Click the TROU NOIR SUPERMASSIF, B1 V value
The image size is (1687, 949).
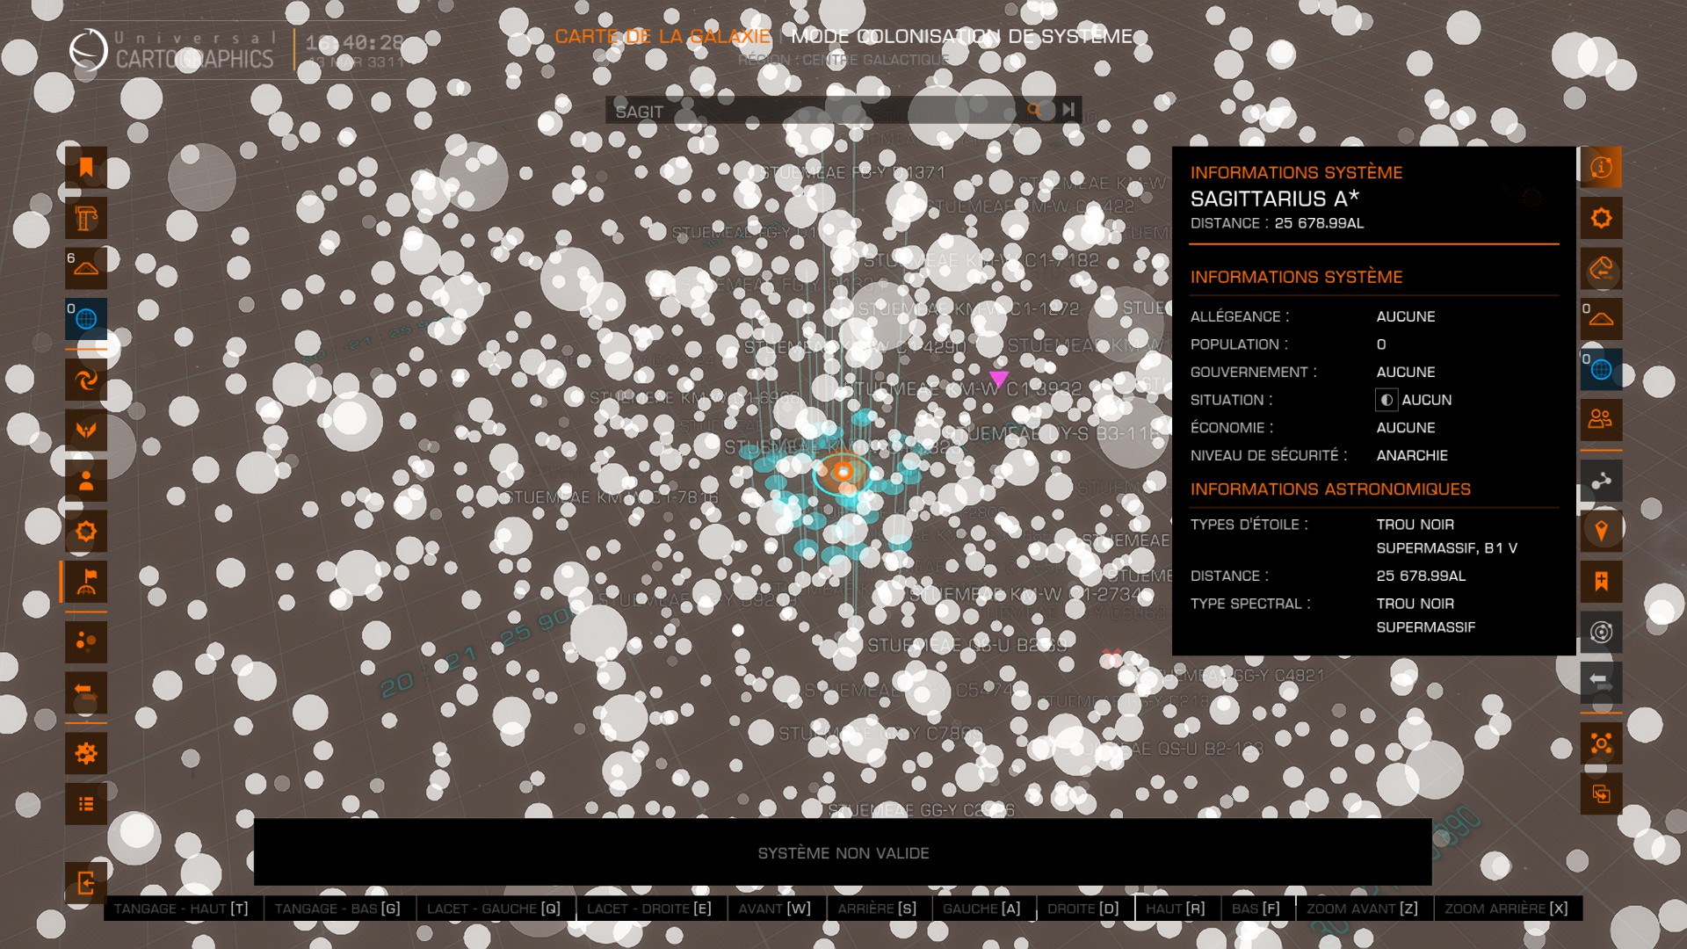pos(1446,536)
